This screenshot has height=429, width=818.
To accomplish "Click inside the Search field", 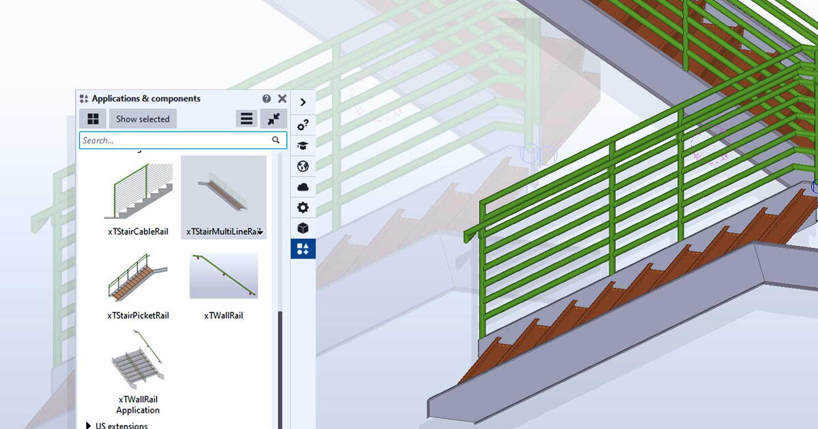I will [x=177, y=140].
